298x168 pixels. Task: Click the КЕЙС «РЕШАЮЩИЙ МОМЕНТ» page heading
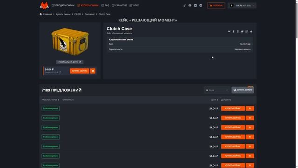[148, 20]
